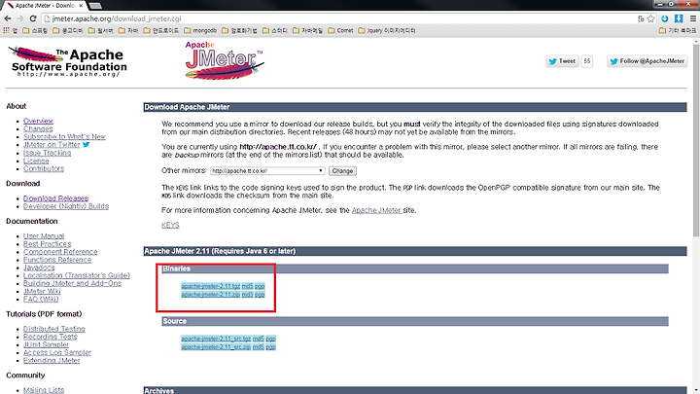Open md5 link for apache-jmeter-2.11_src.zip

click(x=259, y=347)
